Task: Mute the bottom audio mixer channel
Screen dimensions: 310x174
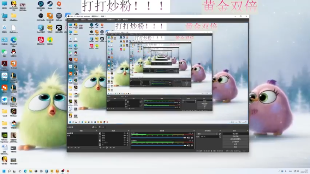Action: (x=188, y=145)
